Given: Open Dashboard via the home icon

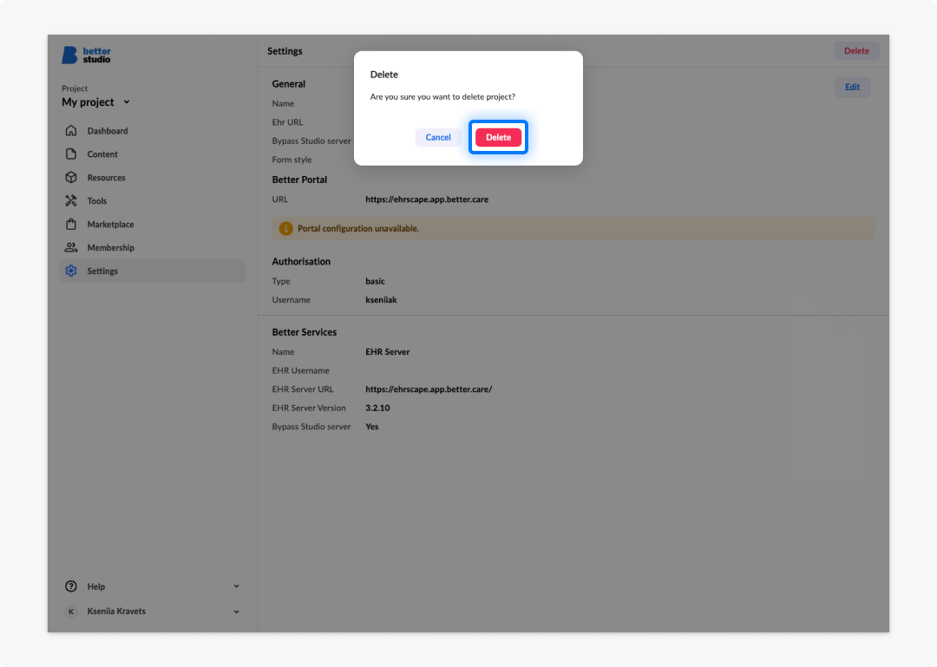Looking at the screenshot, I should click(71, 130).
